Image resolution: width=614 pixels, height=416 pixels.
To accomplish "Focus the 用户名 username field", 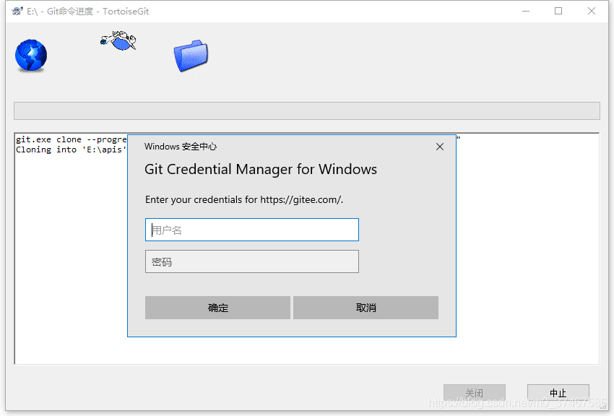I will [x=252, y=230].
